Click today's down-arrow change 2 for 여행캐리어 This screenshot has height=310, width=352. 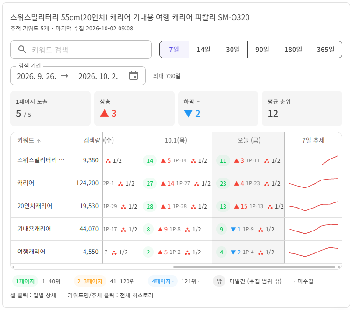[236, 252]
